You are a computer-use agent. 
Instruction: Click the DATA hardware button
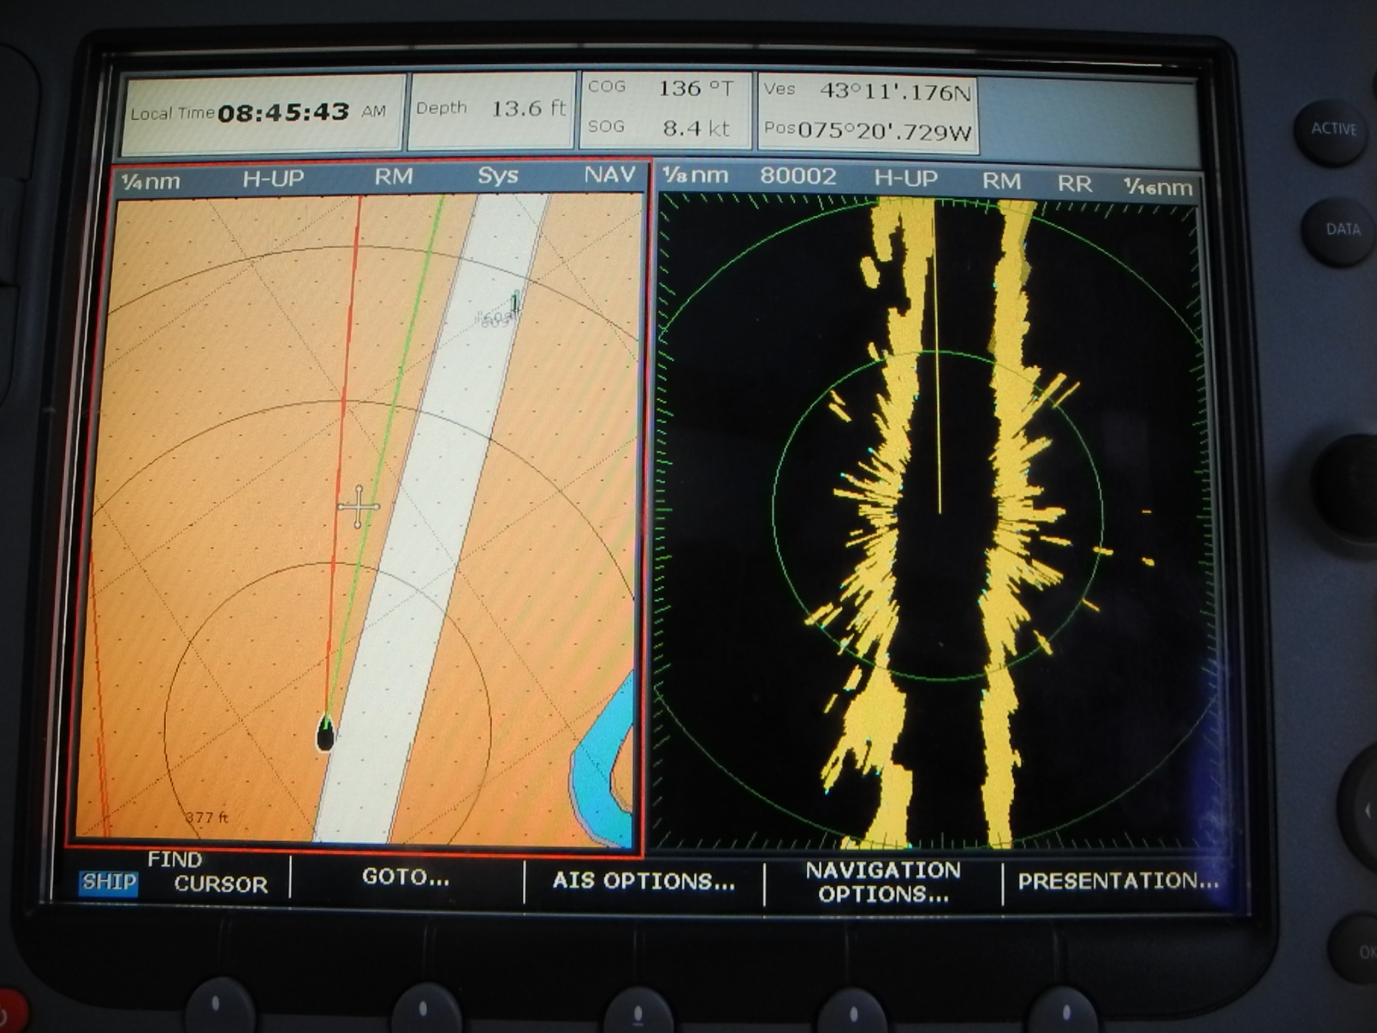tap(1341, 229)
